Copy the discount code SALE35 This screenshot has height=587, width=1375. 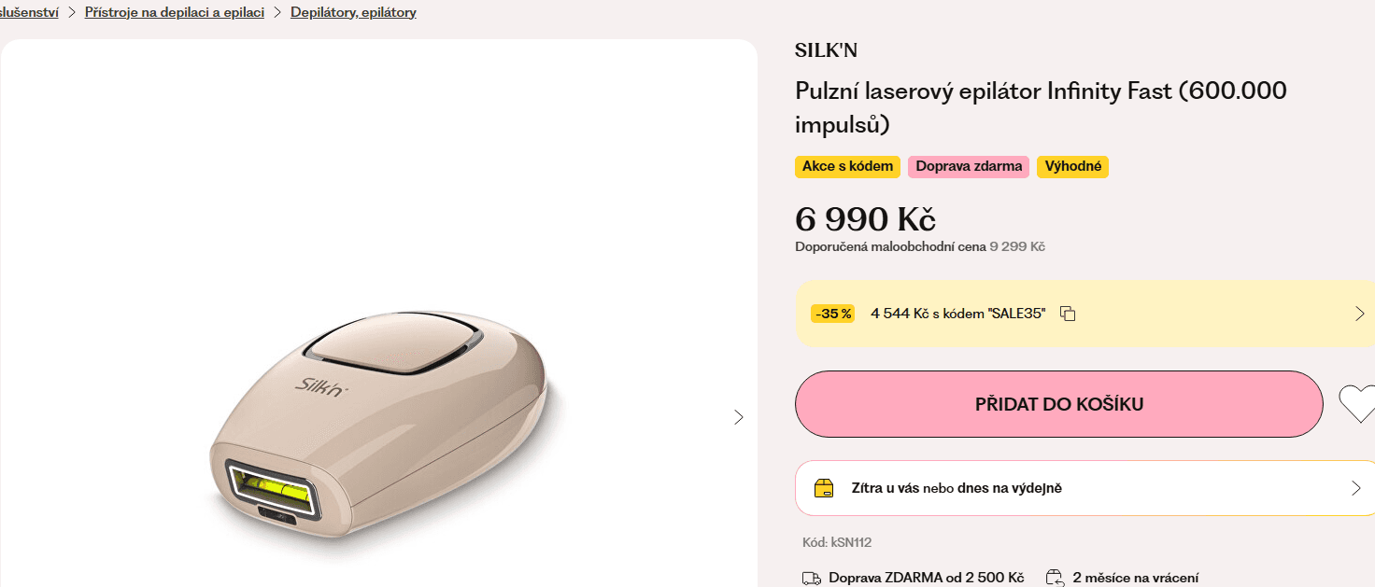1068,314
